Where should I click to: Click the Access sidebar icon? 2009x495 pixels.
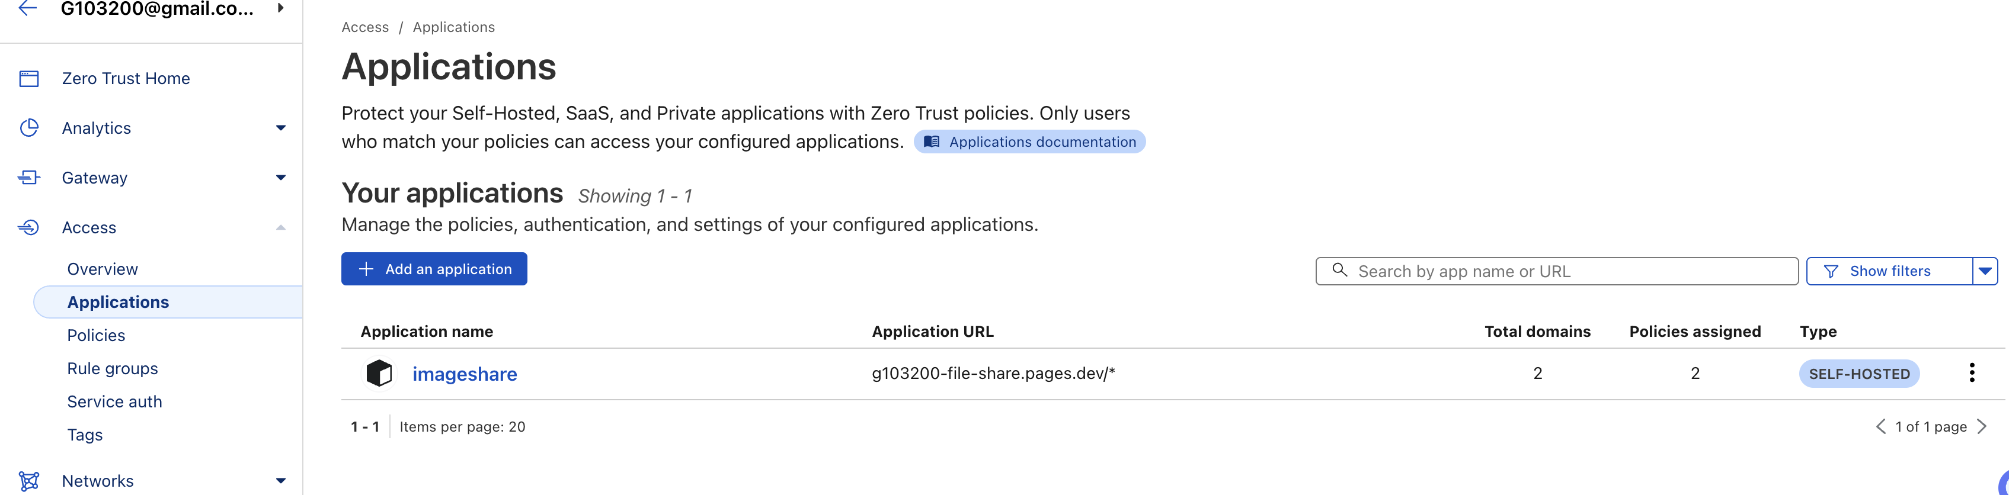[x=29, y=227]
